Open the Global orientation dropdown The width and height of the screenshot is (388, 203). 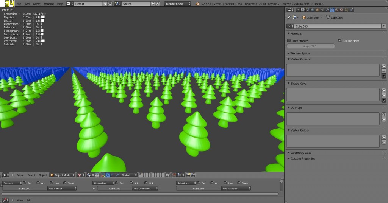coord(129,175)
